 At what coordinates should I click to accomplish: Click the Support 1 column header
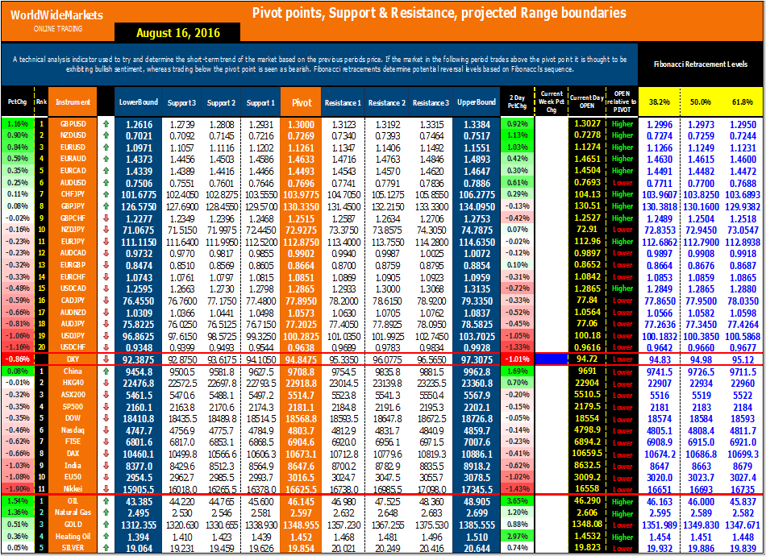pos(260,103)
